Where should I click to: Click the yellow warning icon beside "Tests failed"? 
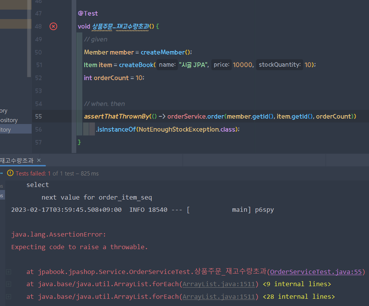pos(10,173)
